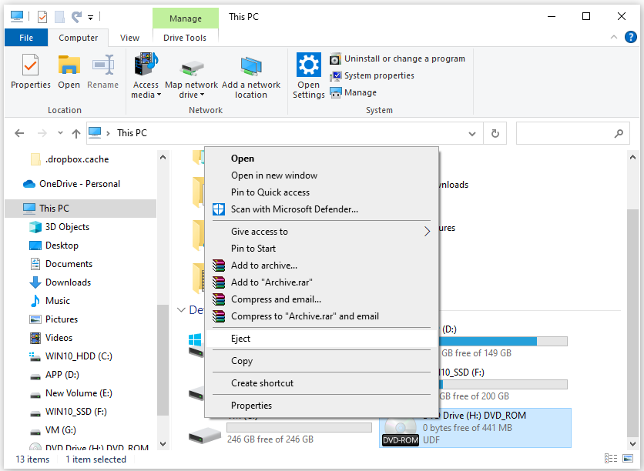Click the Up one level arrow

76,133
